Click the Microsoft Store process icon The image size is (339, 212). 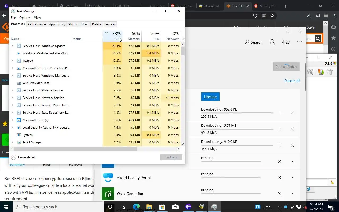coord(19,120)
